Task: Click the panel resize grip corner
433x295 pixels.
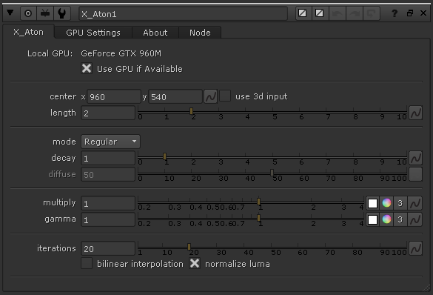Action: 426,288
